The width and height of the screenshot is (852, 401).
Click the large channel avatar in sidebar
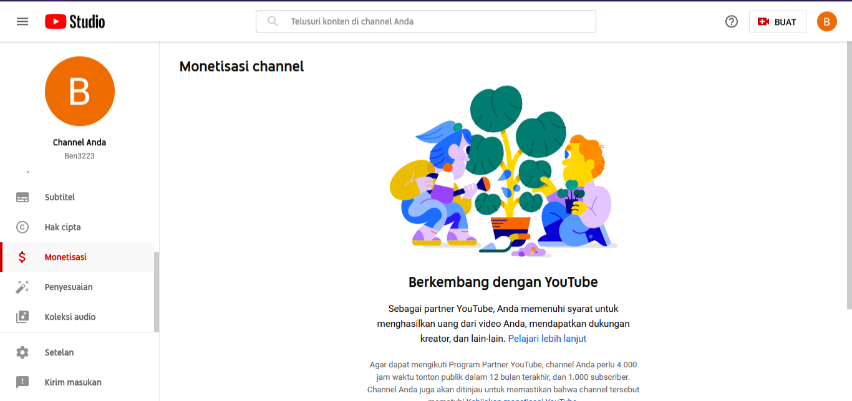click(x=80, y=91)
